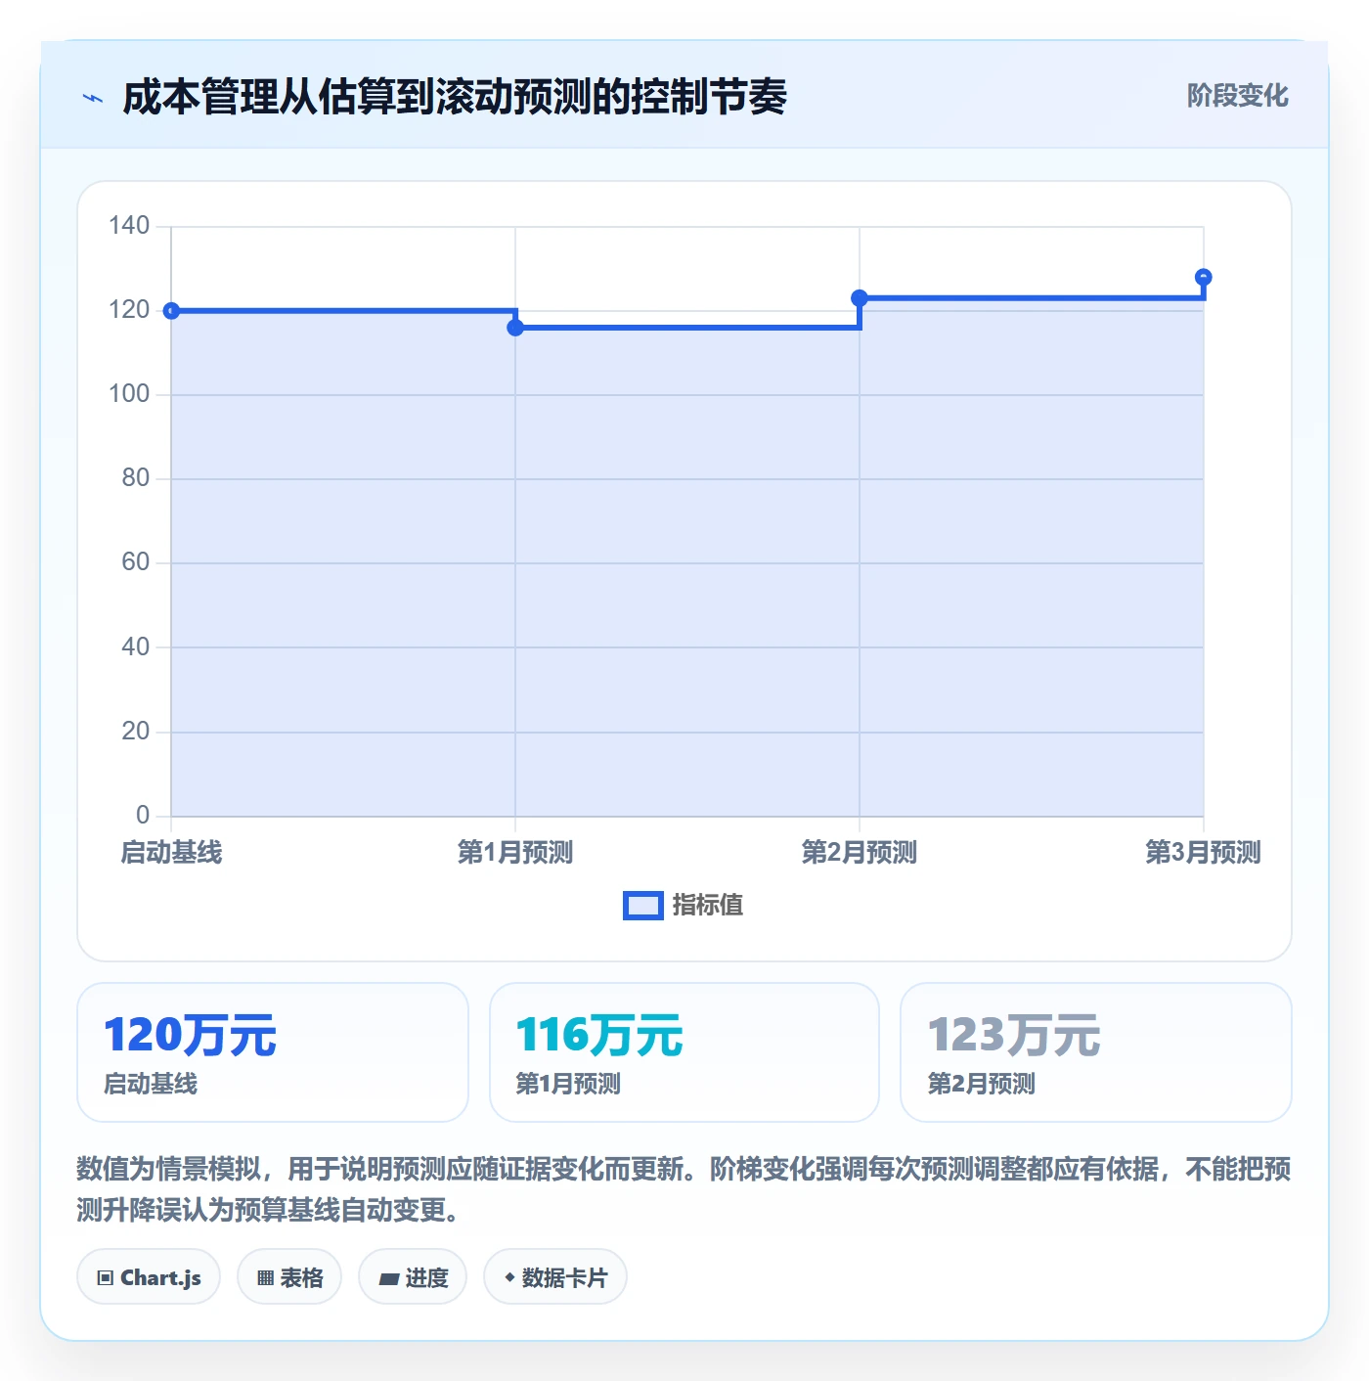Click the bar icon in 进度 chip
Screen dimensions: 1369x1381
pos(388,1278)
